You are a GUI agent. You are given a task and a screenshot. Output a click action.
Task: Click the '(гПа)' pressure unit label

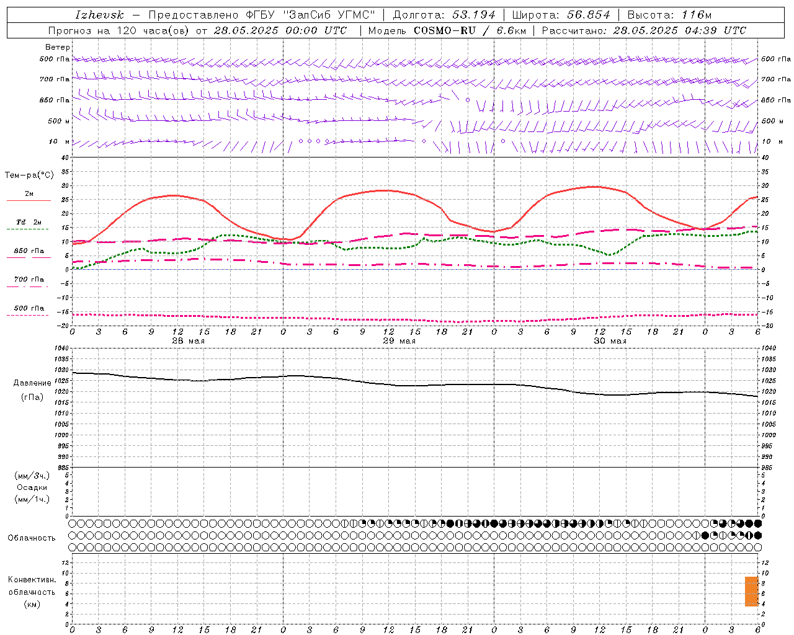tap(32, 397)
